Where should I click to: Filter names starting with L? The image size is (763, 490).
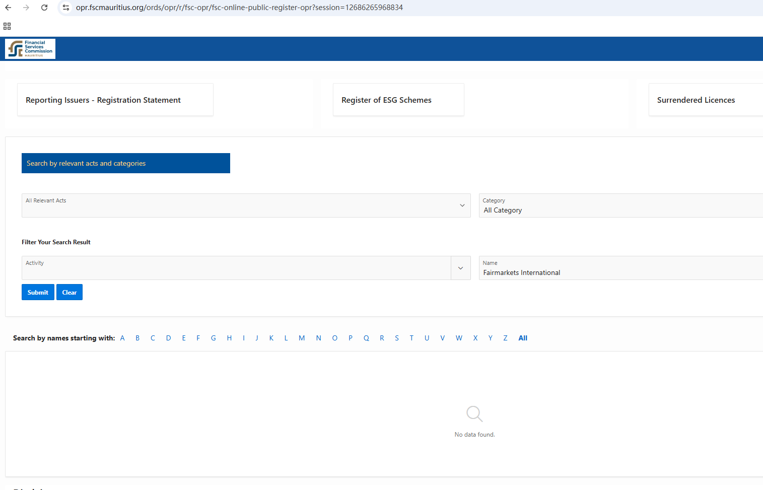pos(286,338)
